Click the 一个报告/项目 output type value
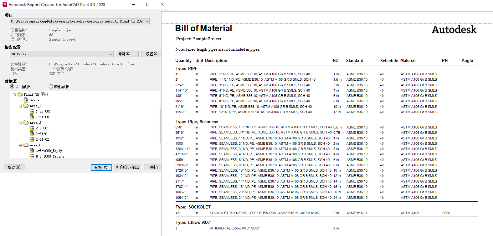Viewport: 493px width, 236px height. coord(61,69)
